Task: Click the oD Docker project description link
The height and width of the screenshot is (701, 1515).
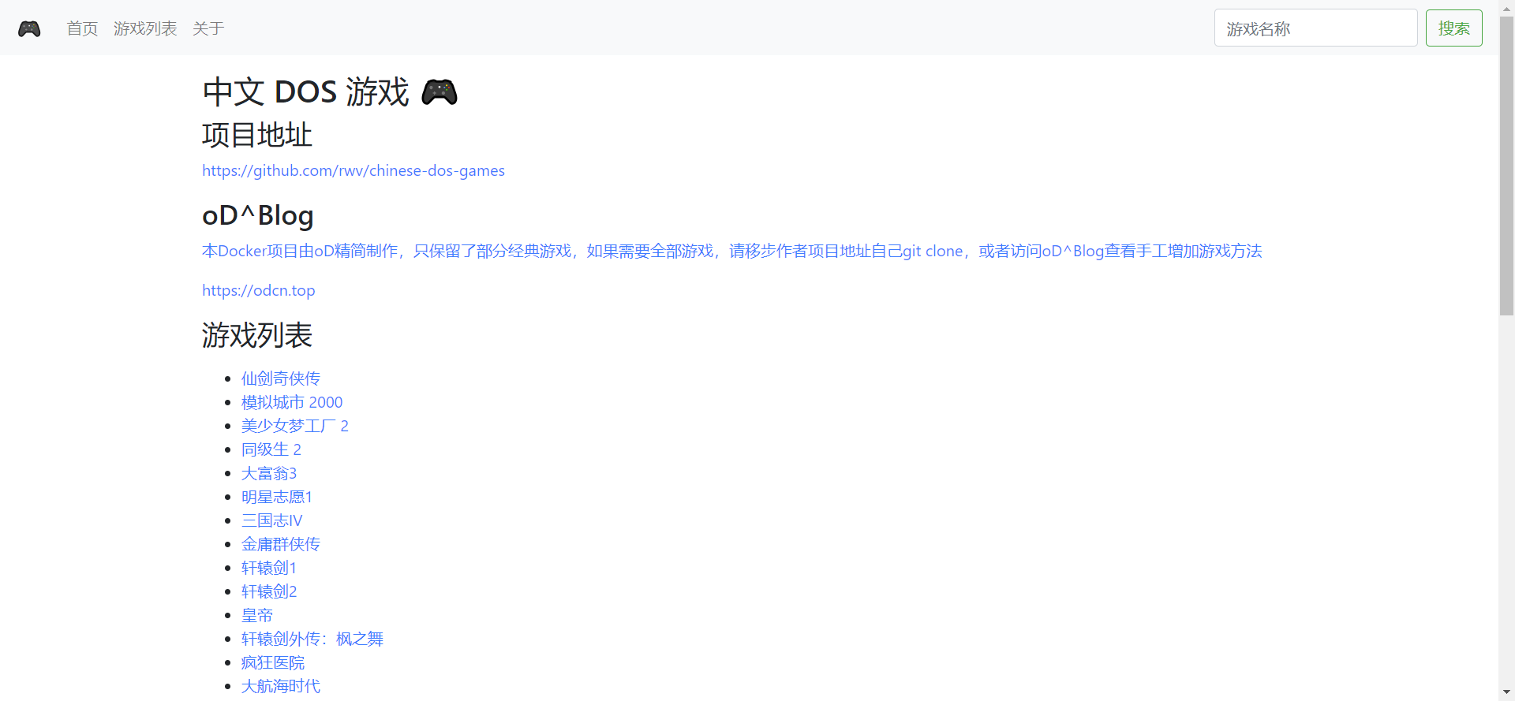Action: tap(731, 251)
